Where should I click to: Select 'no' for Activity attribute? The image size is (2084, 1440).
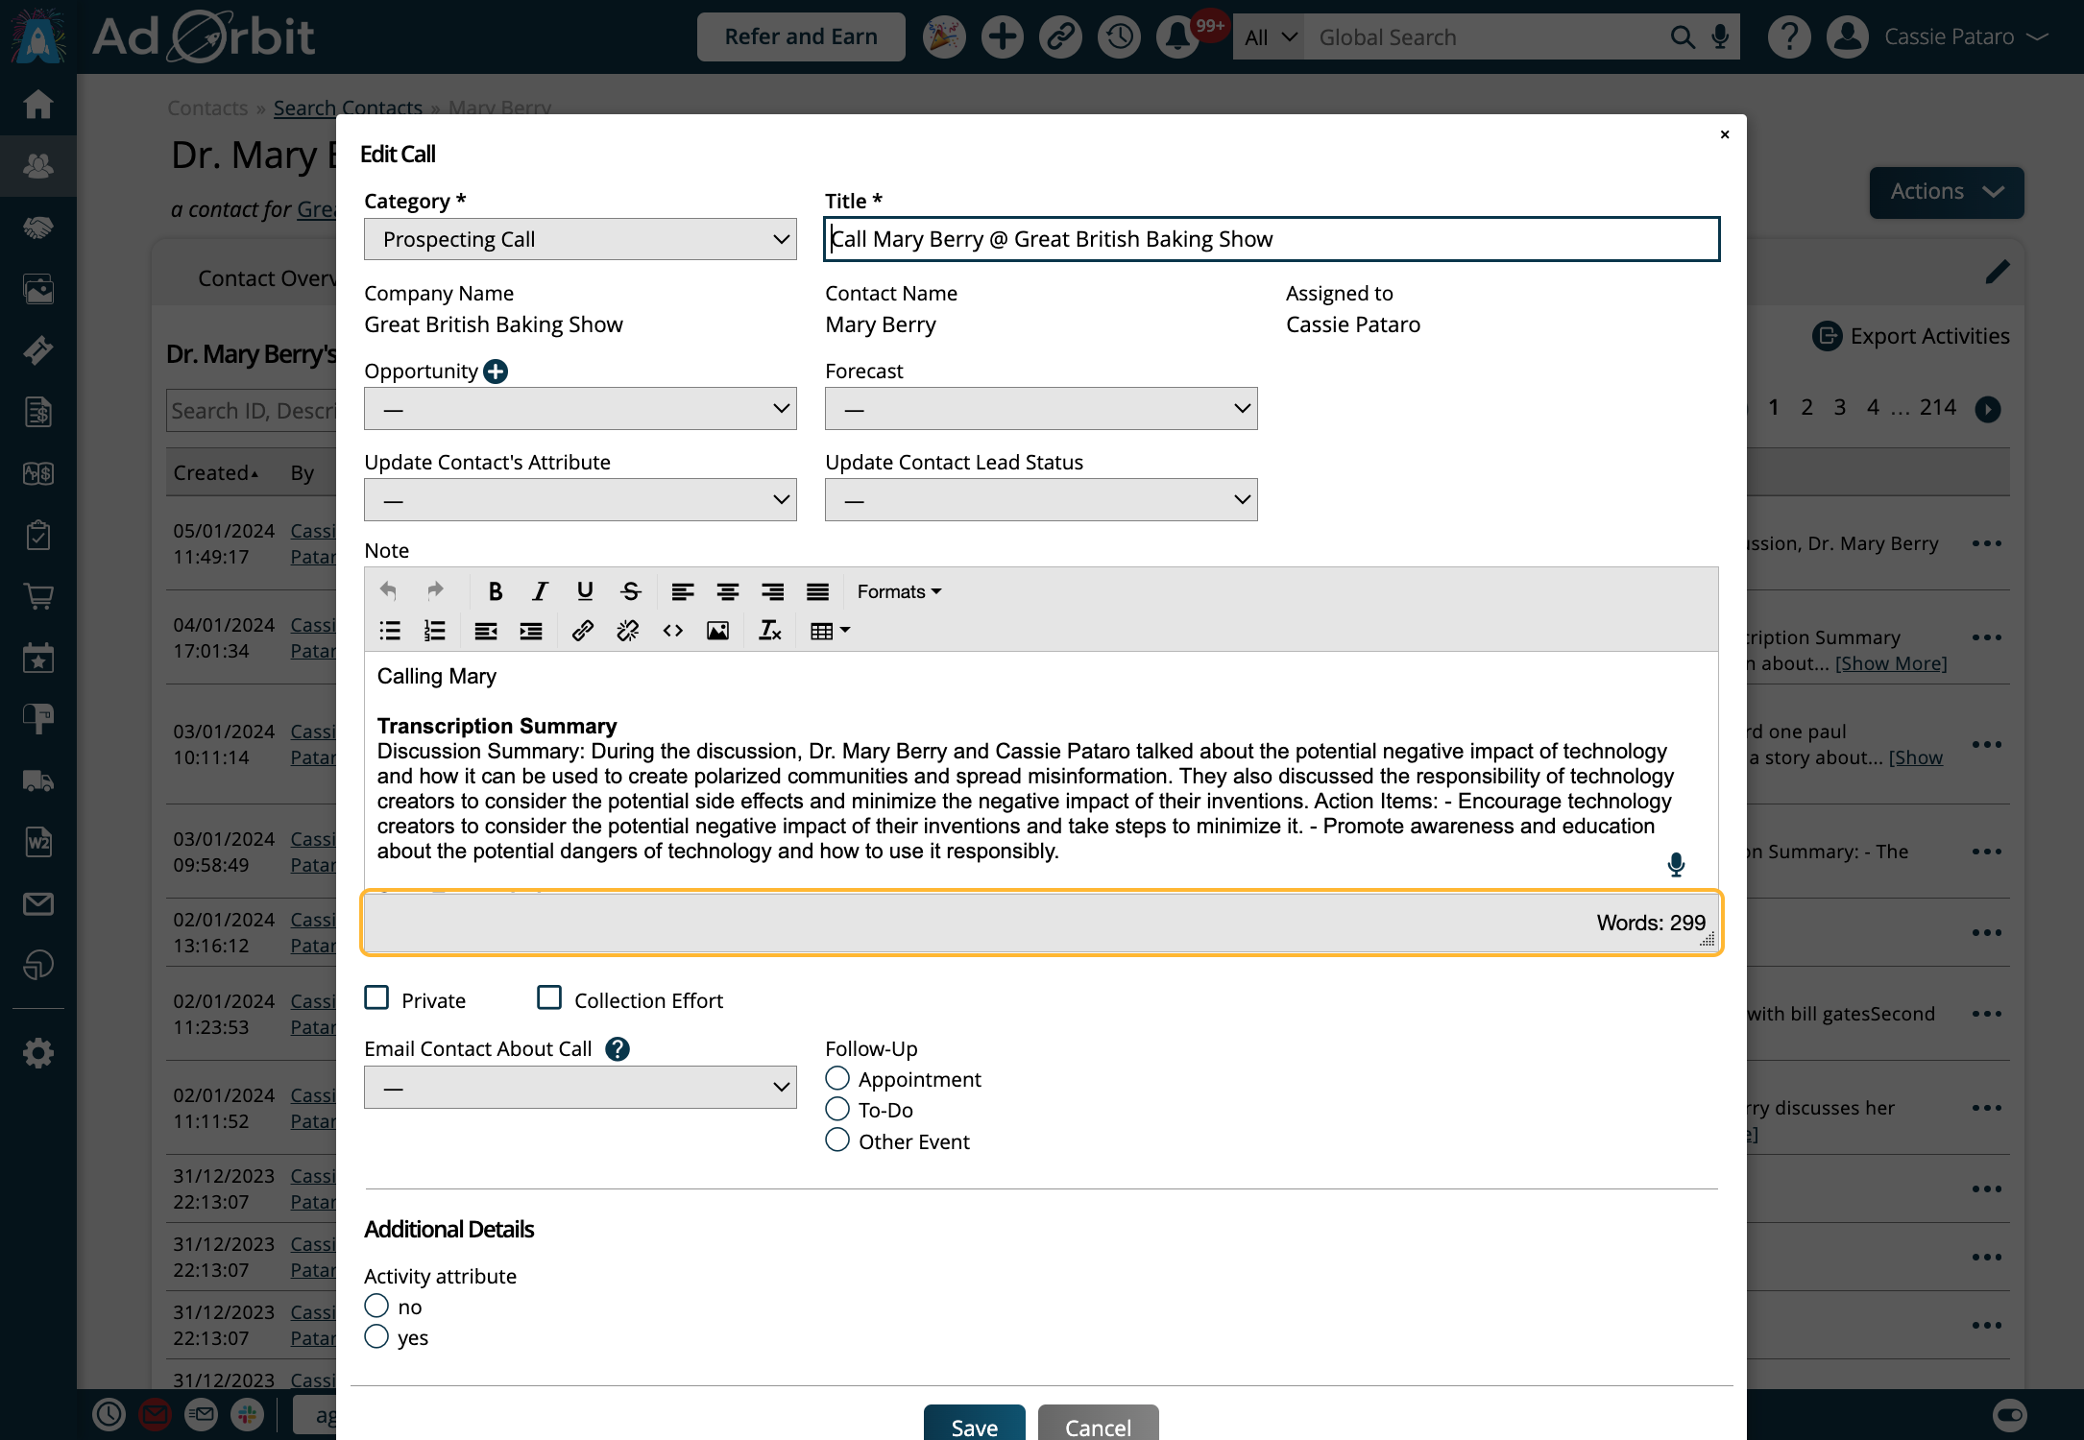click(376, 1306)
